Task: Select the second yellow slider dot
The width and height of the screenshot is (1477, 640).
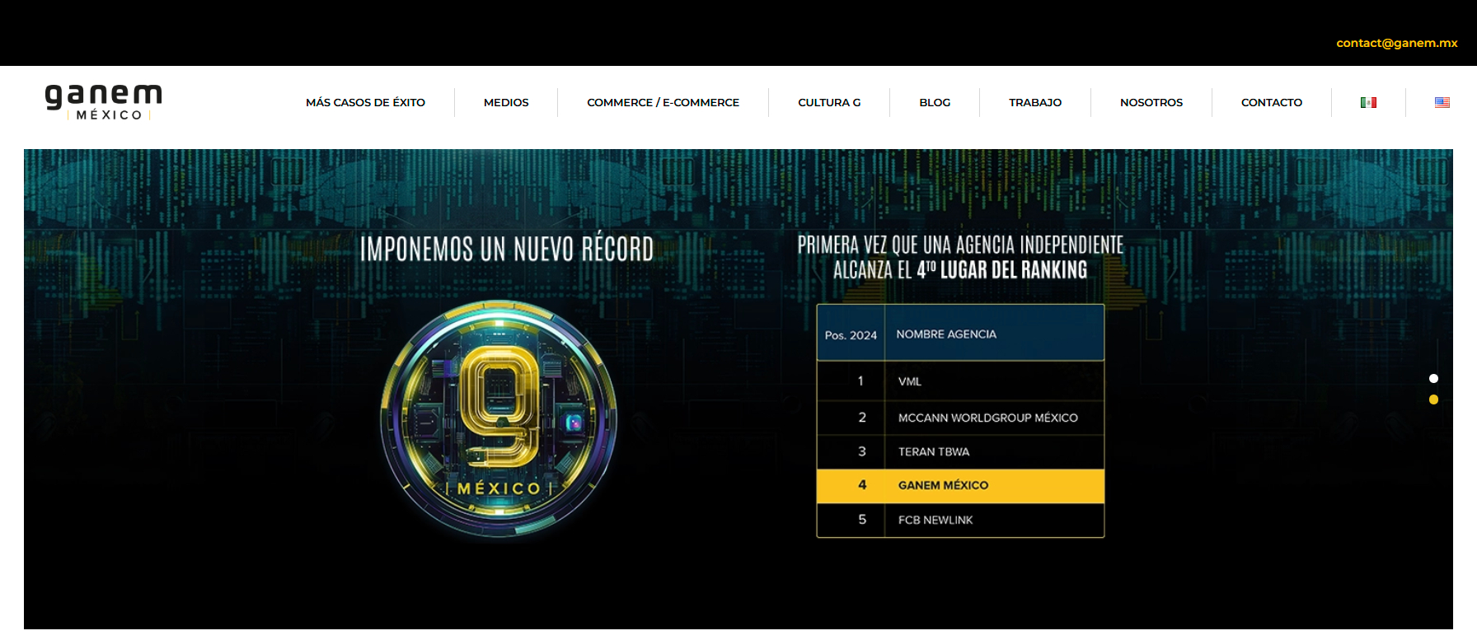Action: tap(1433, 399)
